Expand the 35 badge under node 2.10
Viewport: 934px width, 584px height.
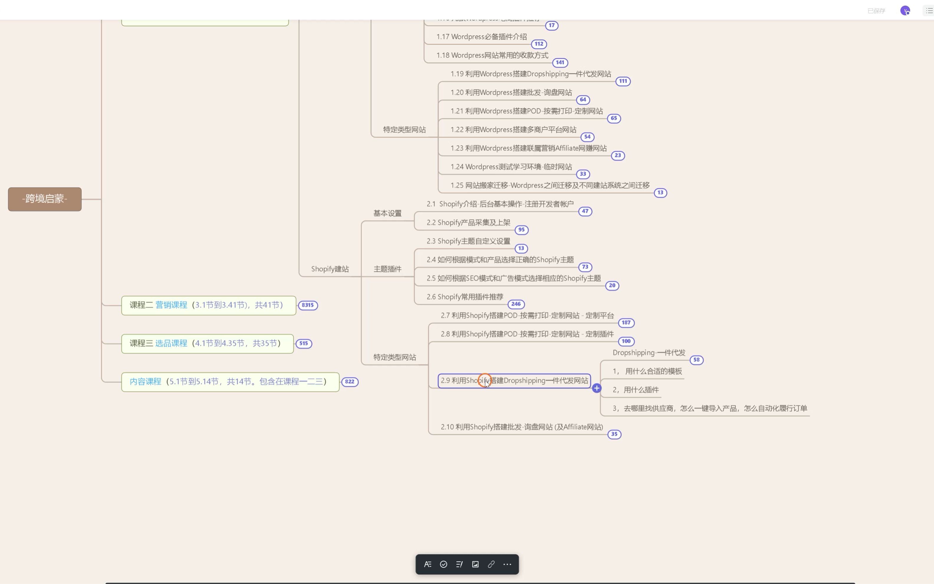coord(615,434)
